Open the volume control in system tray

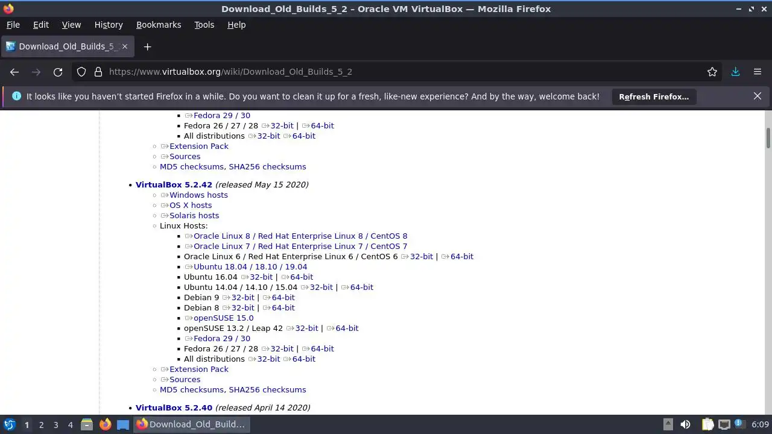tap(685, 424)
